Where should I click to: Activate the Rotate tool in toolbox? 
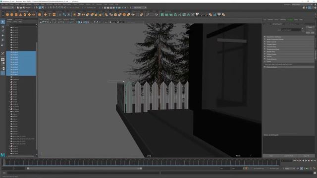coord(2,40)
